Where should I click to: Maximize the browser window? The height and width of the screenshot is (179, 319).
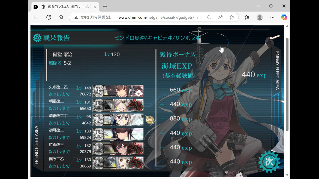pyautogui.click(x=271, y=6)
